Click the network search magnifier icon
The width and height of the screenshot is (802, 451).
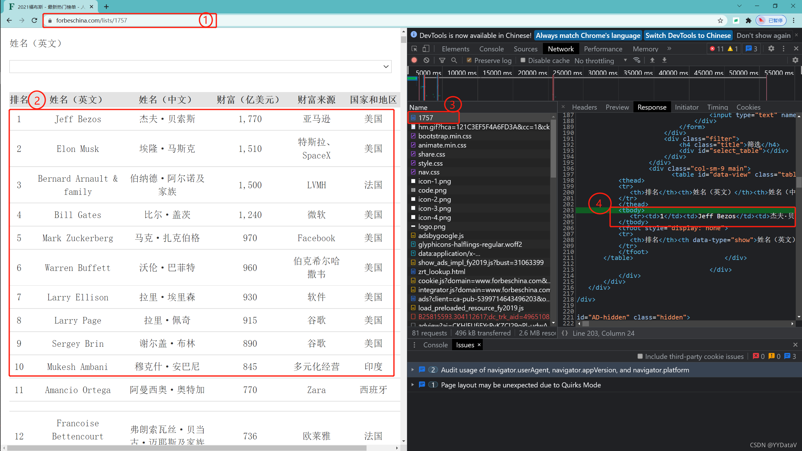coord(454,60)
